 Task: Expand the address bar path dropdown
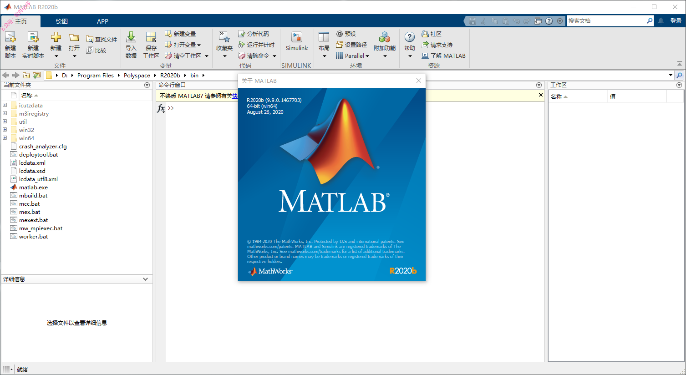671,75
